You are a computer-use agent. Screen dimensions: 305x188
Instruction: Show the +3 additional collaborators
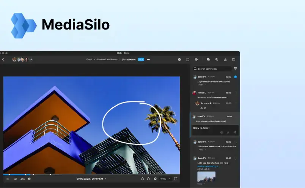tap(31, 59)
